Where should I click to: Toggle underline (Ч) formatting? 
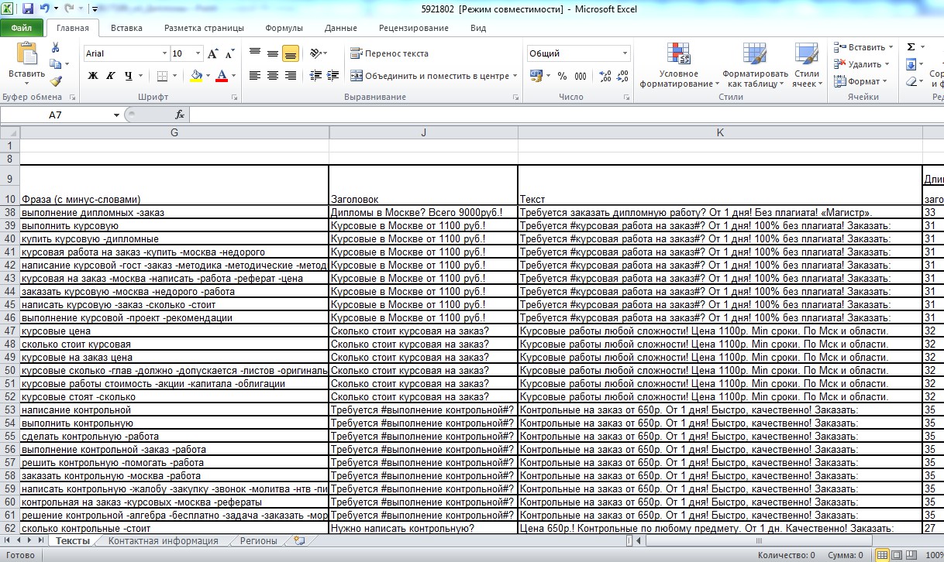pos(128,76)
